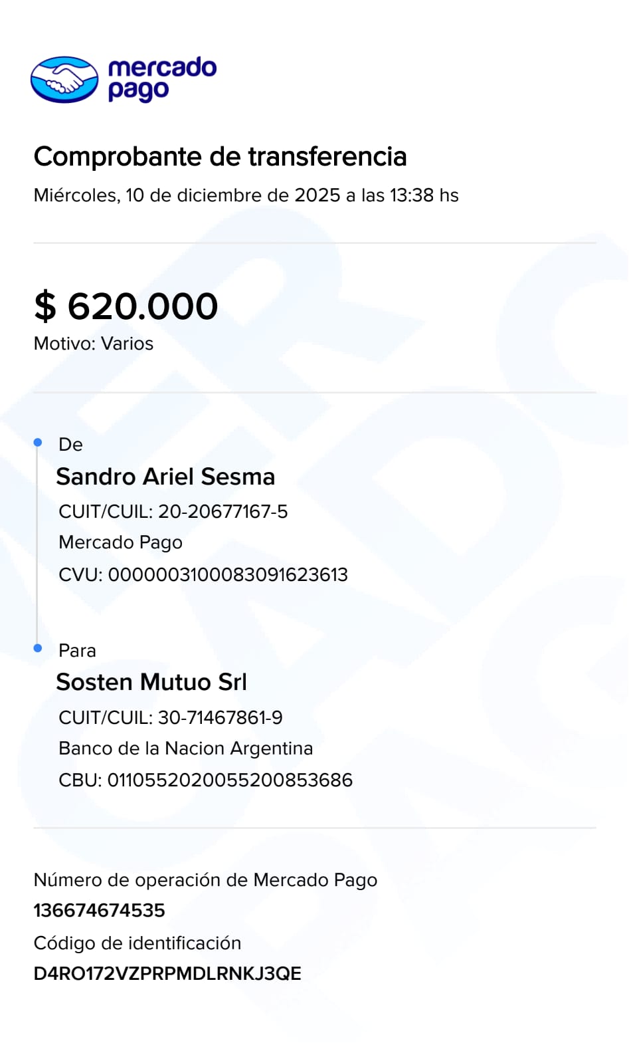629x1045 pixels.
Task: Click the Motivo: Varios text
Action: click(94, 344)
